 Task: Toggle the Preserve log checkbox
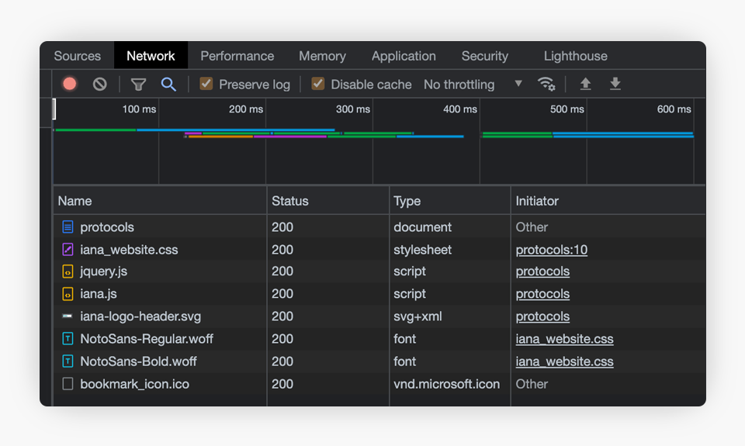click(x=206, y=84)
